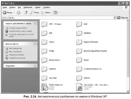The image size is (131, 99).
Task: Click the Serious Sam 2 folder name
Action: tap(54, 60)
